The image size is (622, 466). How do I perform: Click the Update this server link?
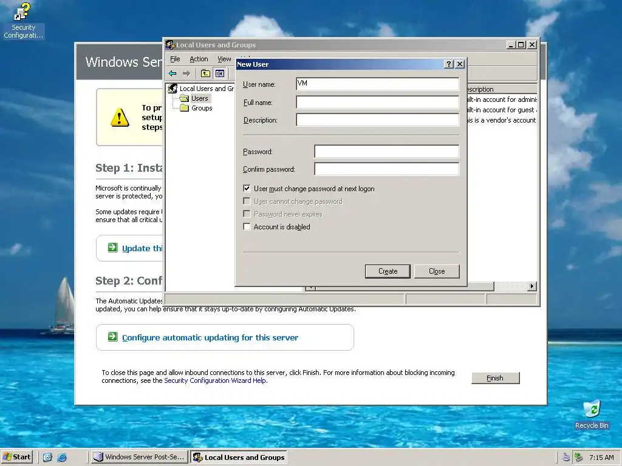tap(142, 248)
